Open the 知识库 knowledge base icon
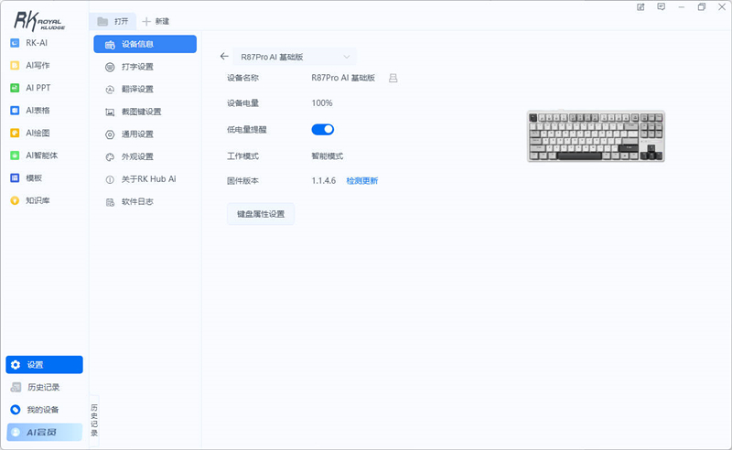 [x=15, y=200]
